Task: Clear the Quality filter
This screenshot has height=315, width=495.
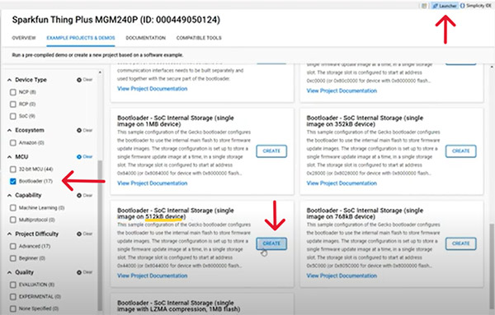Action: point(85,272)
